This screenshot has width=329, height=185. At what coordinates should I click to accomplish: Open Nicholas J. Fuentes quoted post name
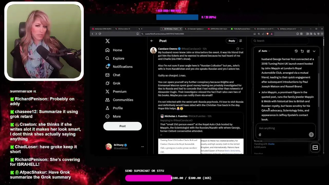click(x=176, y=116)
